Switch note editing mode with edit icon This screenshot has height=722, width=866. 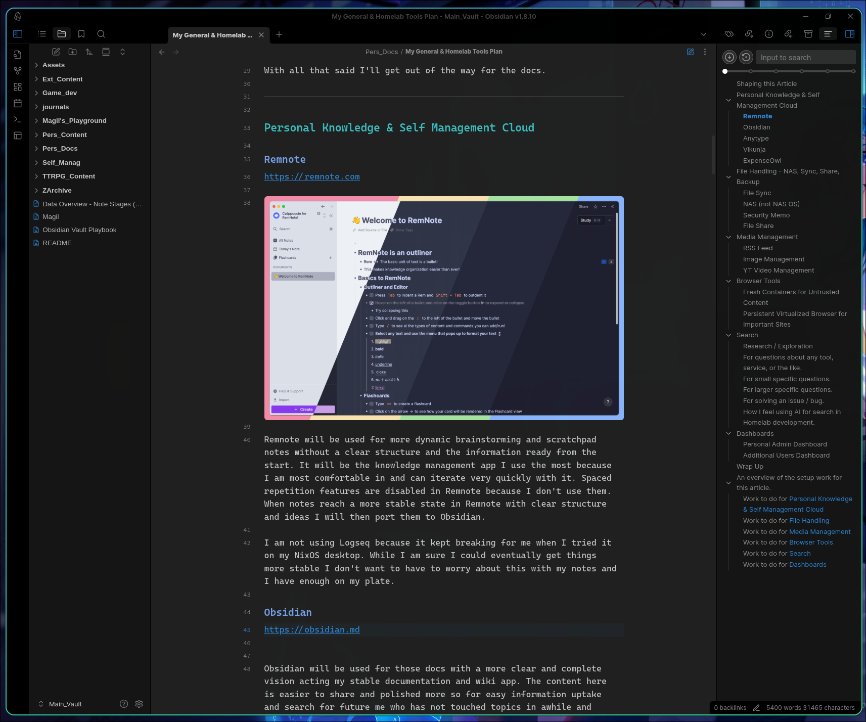[690, 52]
